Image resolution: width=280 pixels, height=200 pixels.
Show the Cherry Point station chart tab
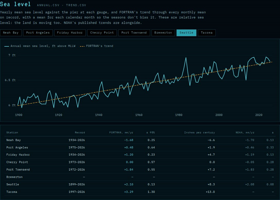(x=102, y=33)
